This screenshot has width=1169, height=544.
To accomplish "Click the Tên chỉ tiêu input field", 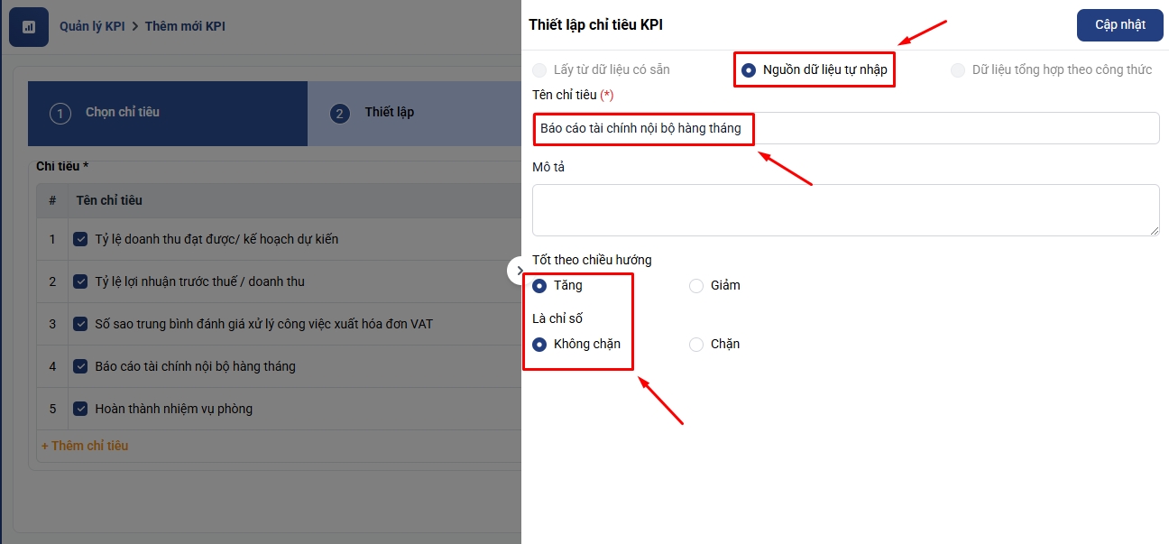I will click(844, 128).
